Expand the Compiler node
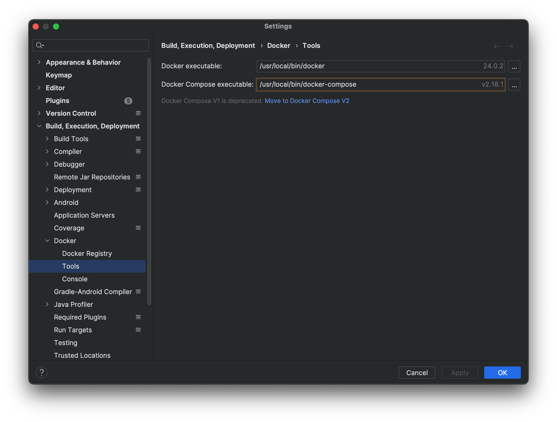Viewport: 557px width, 422px height. (x=47, y=151)
